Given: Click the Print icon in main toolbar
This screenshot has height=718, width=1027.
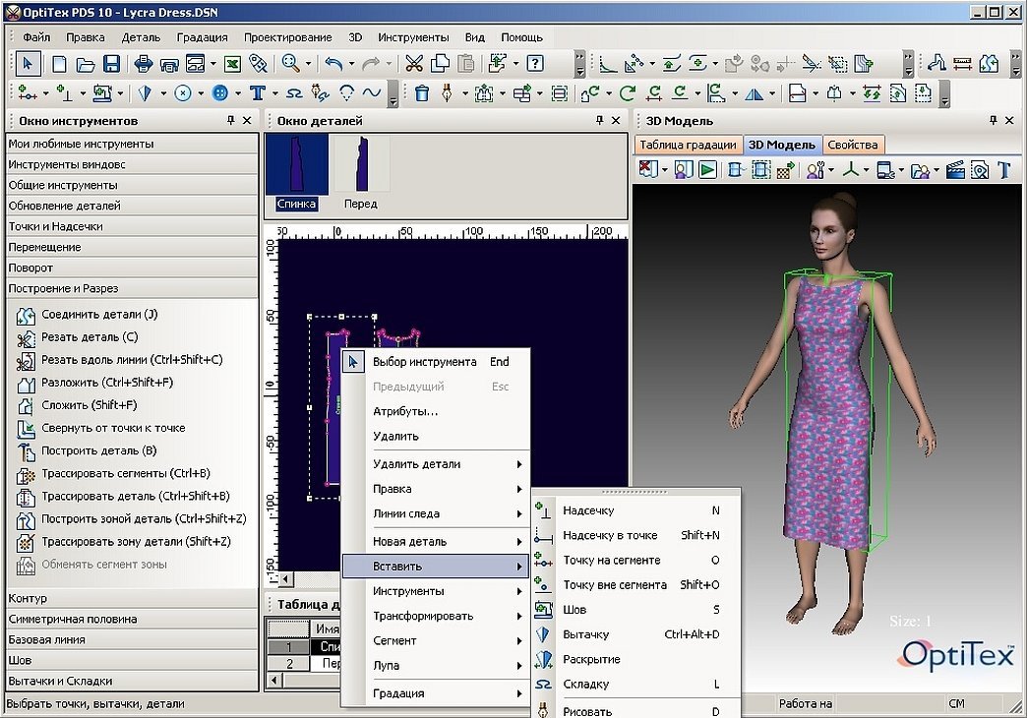Looking at the screenshot, I should pos(144,64).
